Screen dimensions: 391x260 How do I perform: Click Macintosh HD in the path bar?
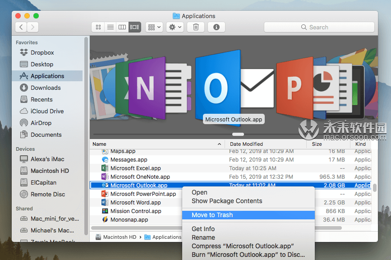click(x=116, y=237)
